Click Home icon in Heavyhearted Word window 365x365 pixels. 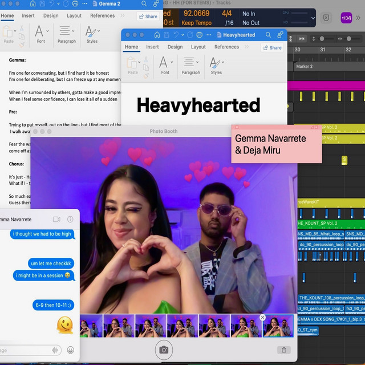coord(157,35)
